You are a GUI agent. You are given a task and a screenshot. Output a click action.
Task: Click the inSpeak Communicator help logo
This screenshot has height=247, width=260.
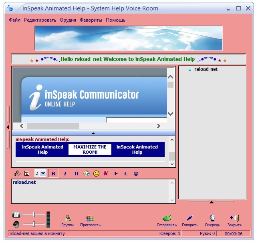[84, 98]
